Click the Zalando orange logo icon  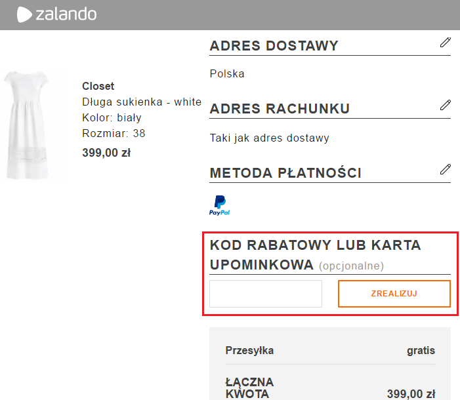[x=25, y=14]
